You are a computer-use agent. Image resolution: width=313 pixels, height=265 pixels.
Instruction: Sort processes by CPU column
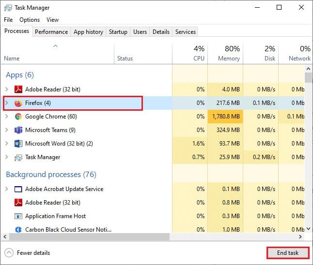(190, 54)
